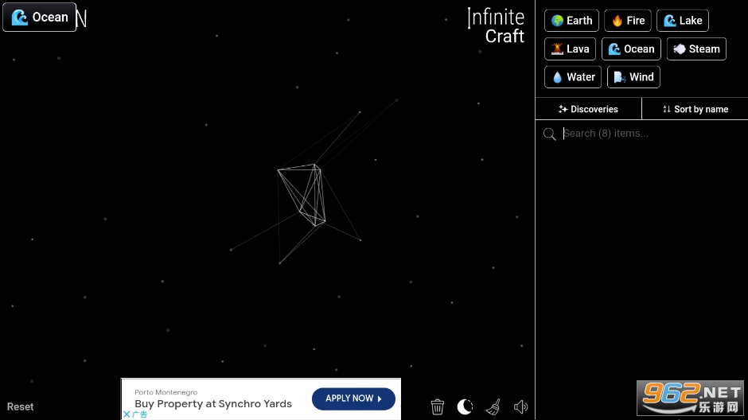Mute sound with the speaker icon
This screenshot has height=420, width=748.
click(x=520, y=406)
